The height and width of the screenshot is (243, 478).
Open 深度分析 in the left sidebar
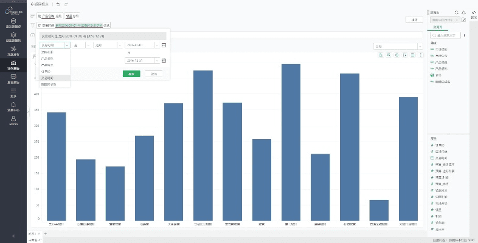pyautogui.click(x=13, y=51)
